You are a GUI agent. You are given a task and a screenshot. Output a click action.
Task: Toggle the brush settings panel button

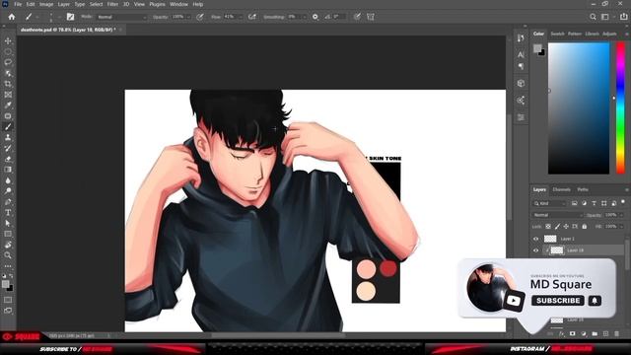click(70, 17)
